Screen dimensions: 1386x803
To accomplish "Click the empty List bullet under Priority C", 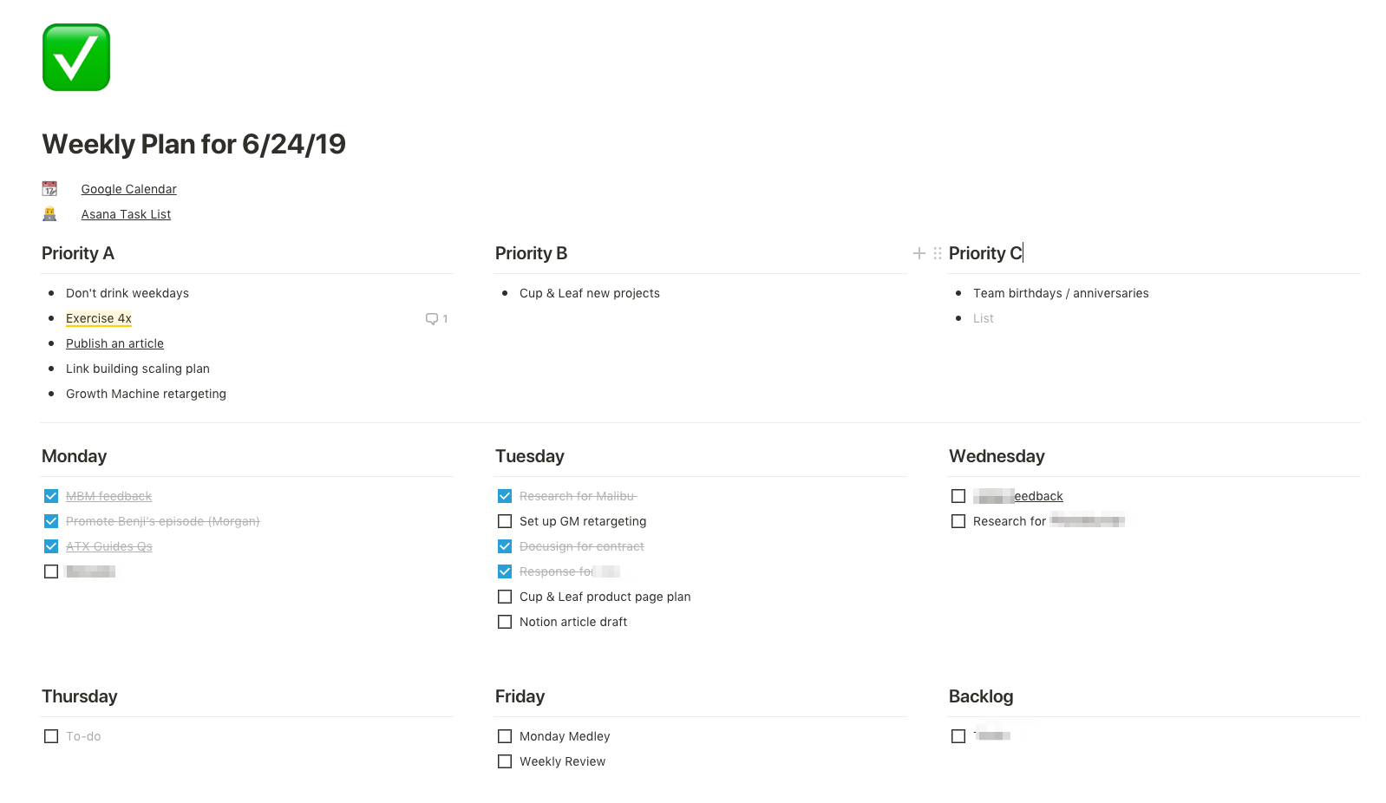I will click(984, 318).
